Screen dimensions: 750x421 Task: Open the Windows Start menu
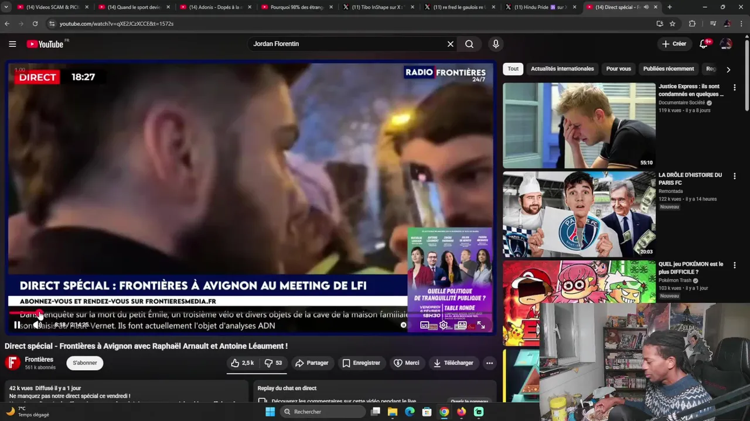pos(270,412)
